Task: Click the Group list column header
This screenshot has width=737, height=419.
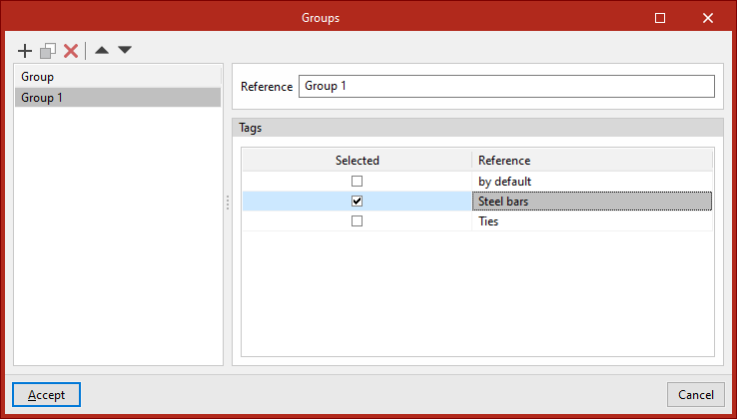Action: (117, 77)
